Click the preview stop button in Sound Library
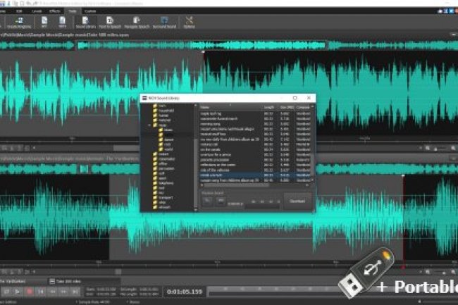The image size is (458, 305). [x=221, y=201]
